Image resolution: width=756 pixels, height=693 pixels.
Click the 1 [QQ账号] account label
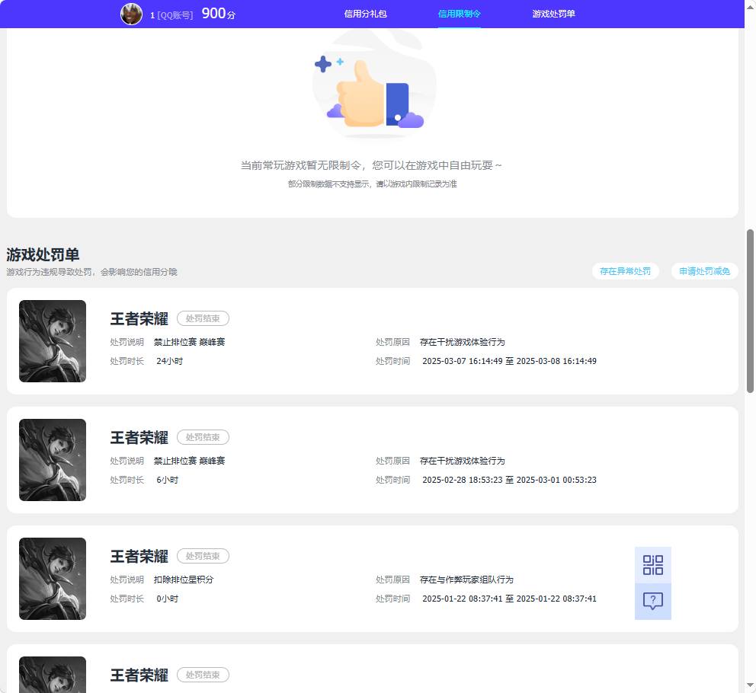171,15
